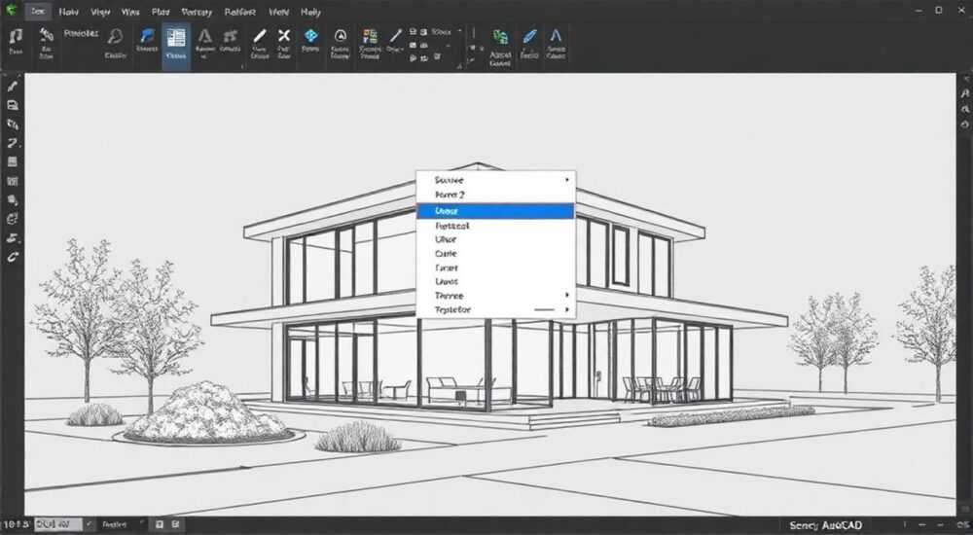Toggle the second square icon in the bottom status bar
This screenshot has width=973, height=535.
175,524
